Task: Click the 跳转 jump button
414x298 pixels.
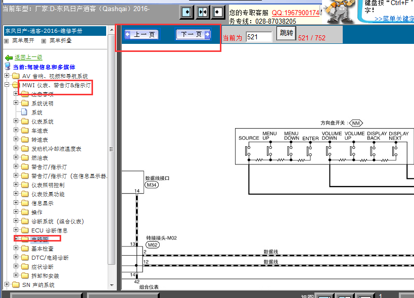Action: click(x=286, y=33)
